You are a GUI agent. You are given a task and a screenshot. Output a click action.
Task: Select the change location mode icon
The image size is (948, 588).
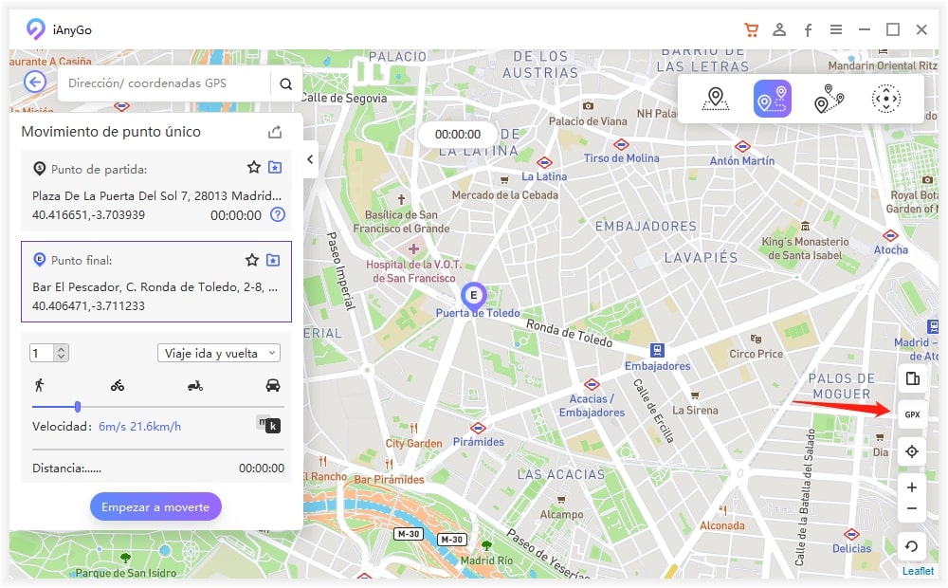715,99
